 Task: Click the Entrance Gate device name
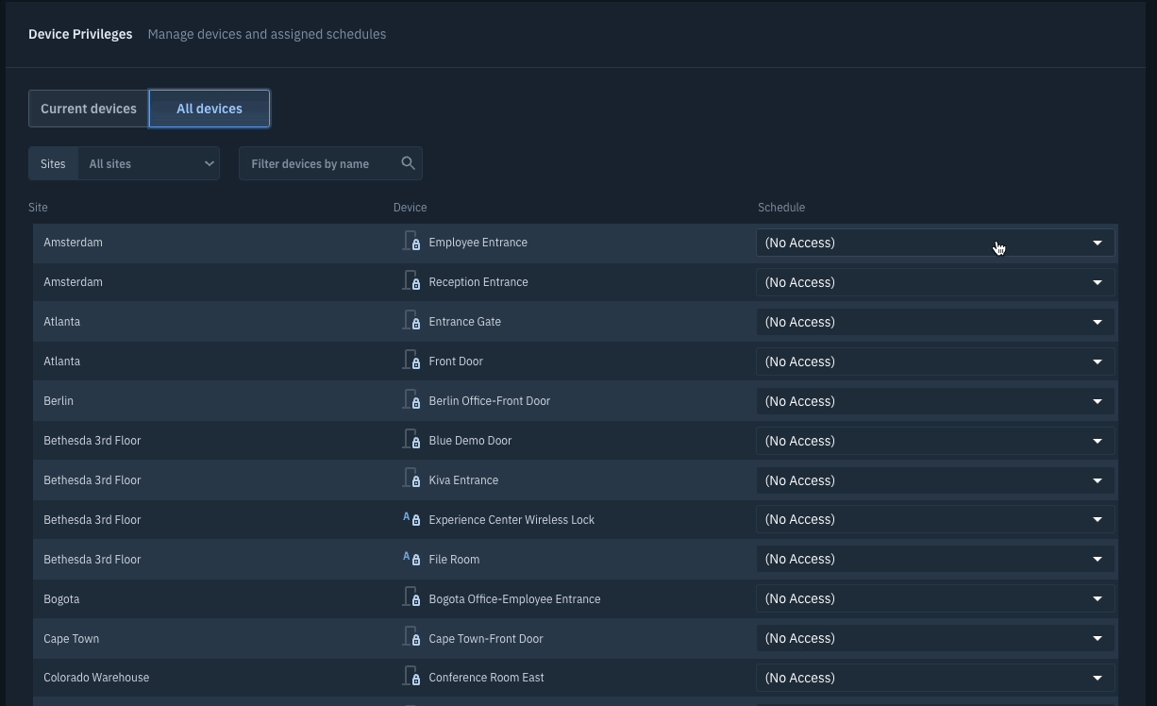[x=464, y=322]
